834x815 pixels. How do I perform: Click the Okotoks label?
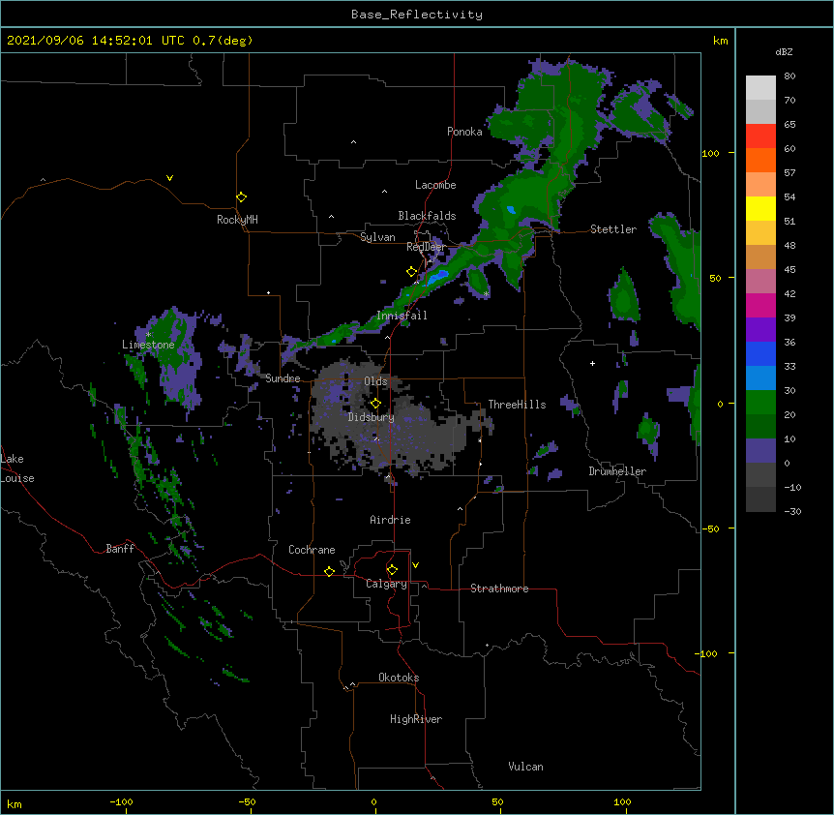coord(399,678)
